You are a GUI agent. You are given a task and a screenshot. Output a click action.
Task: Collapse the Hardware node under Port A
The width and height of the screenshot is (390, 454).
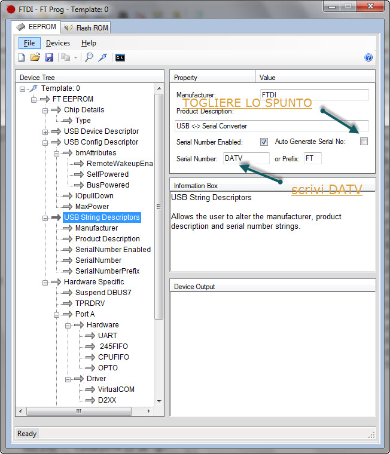click(68, 326)
